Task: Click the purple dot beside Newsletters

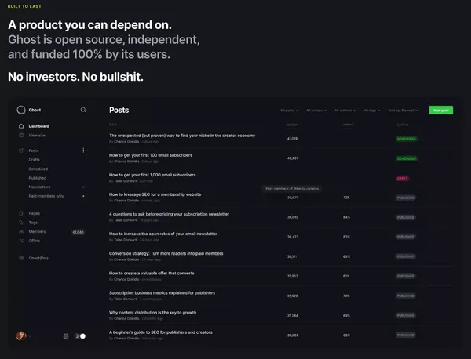Action: point(83,187)
